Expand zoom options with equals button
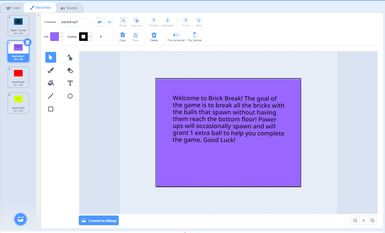This screenshot has height=233, width=385. coord(363,220)
